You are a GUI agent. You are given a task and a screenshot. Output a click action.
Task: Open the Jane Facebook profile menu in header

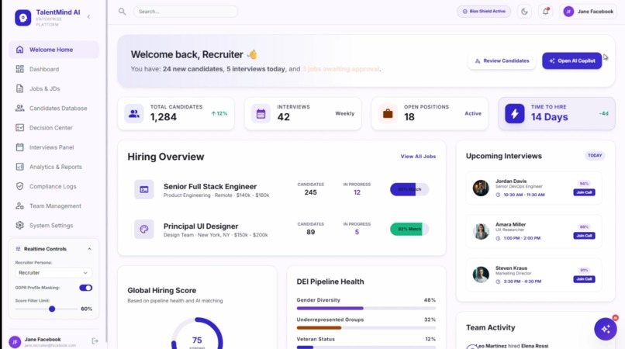pos(588,12)
